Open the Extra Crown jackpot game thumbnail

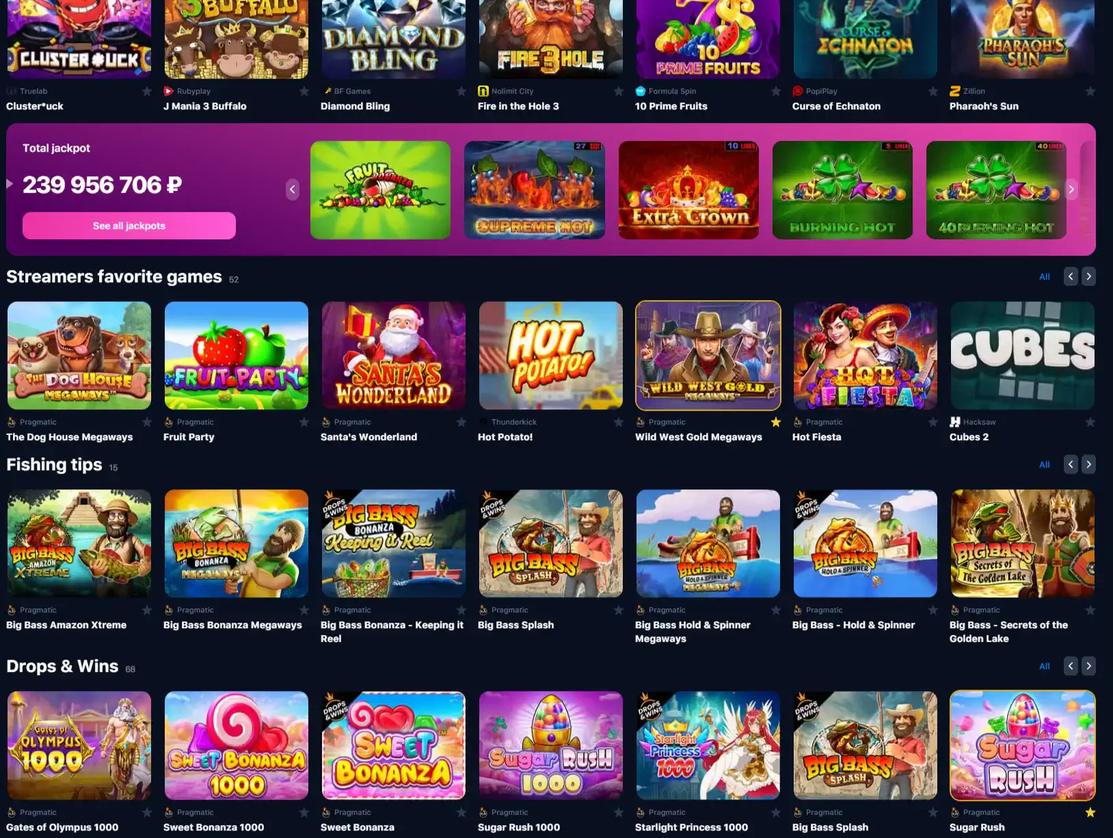(688, 190)
